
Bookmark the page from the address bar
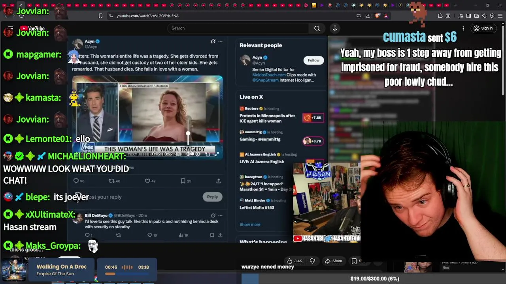click(100, 16)
